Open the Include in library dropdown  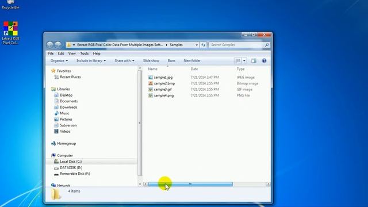click(91, 61)
